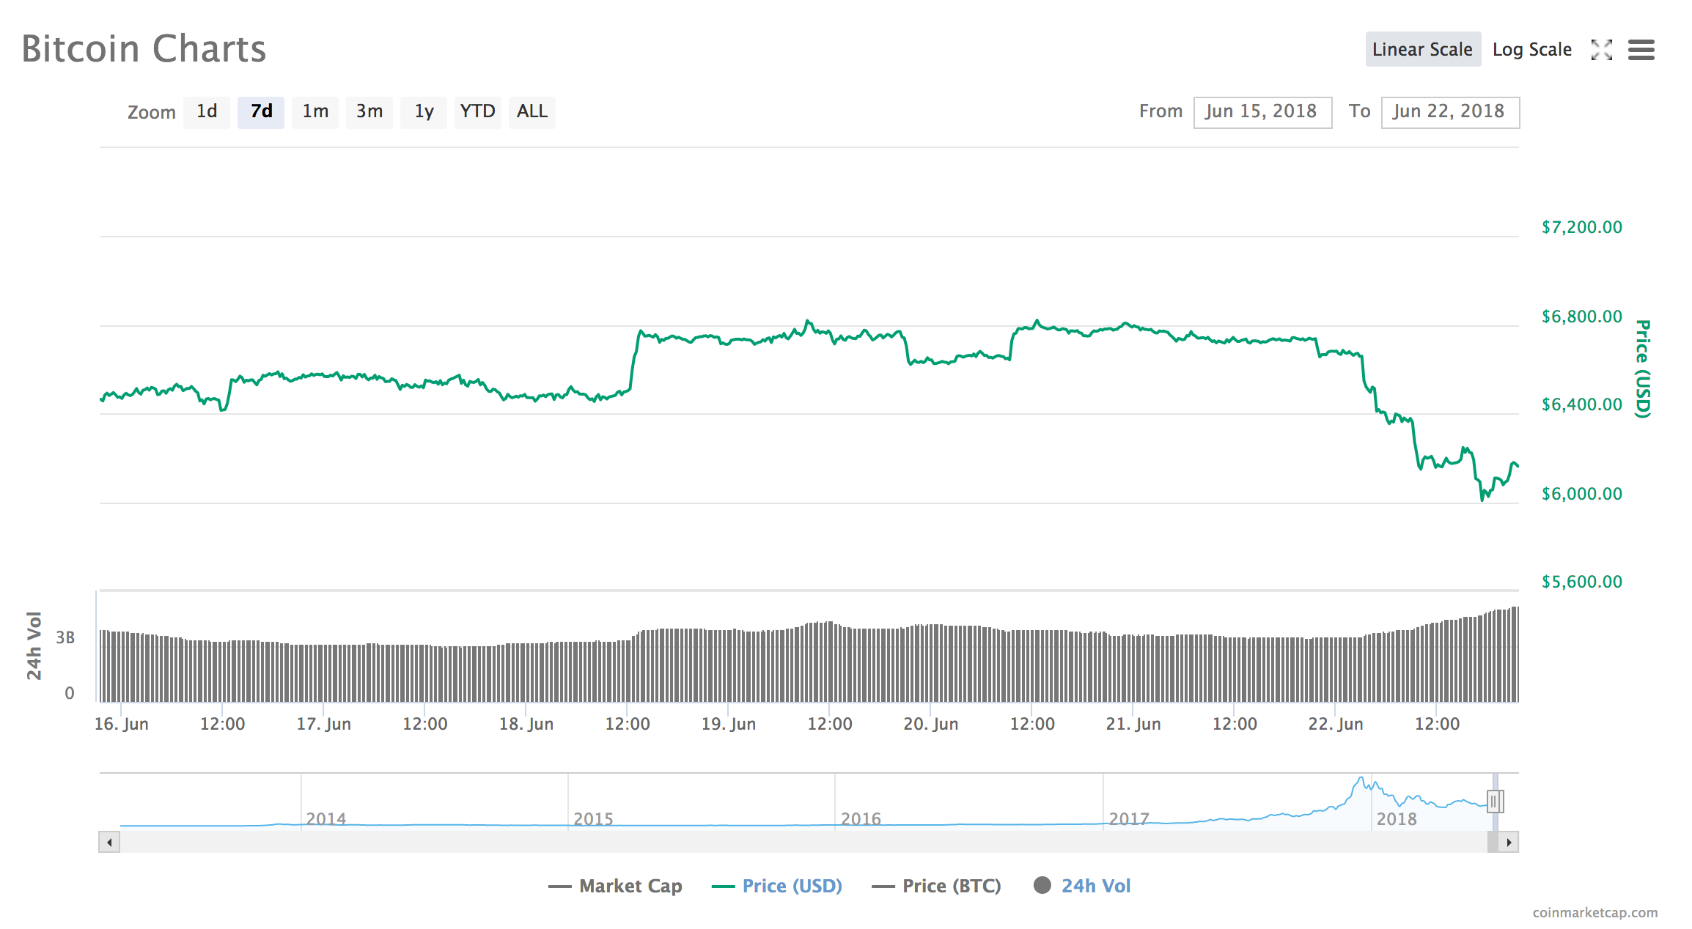
Task: Click the 18. Jun axis label
Action: pos(526,724)
